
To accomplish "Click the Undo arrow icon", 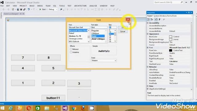I will click(x=29, y=9).
